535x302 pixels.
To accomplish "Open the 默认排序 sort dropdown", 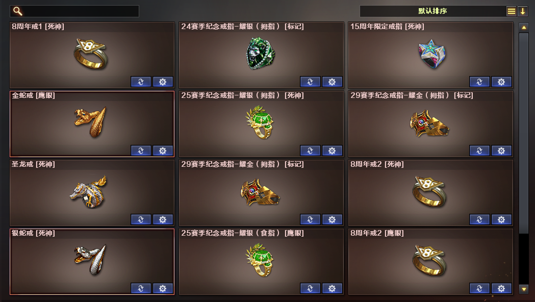I will pos(432,11).
